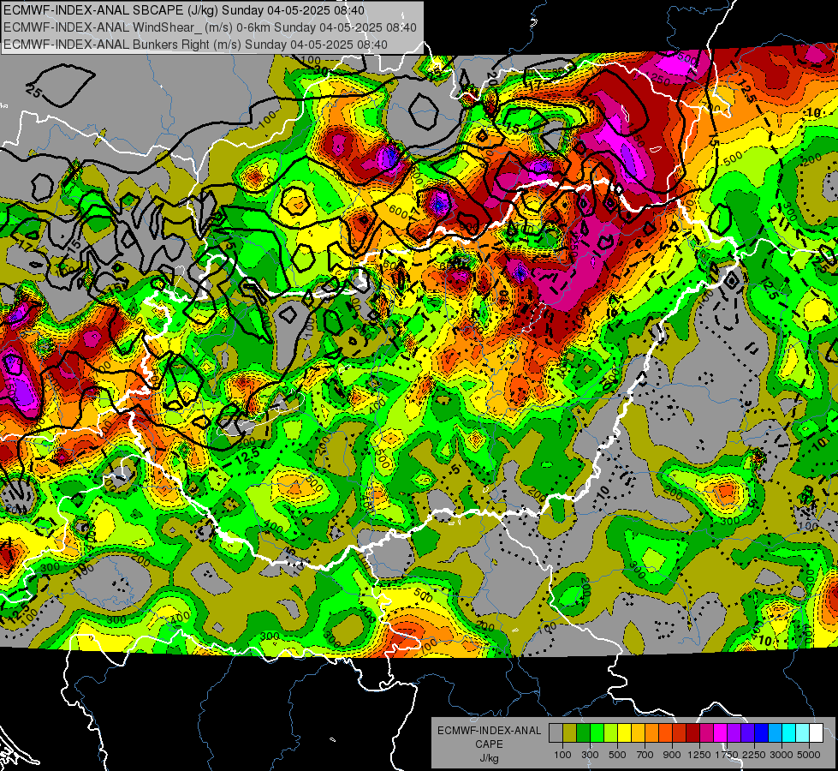The width and height of the screenshot is (838, 771).
Task: Pick the sky blue legend swatch before 3000
Action: (x=776, y=733)
